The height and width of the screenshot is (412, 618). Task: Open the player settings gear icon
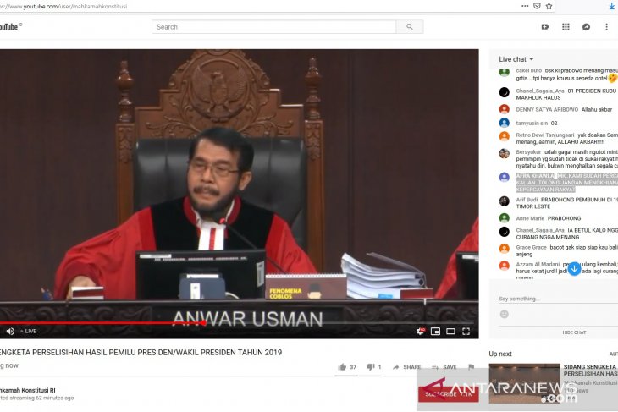click(x=421, y=332)
